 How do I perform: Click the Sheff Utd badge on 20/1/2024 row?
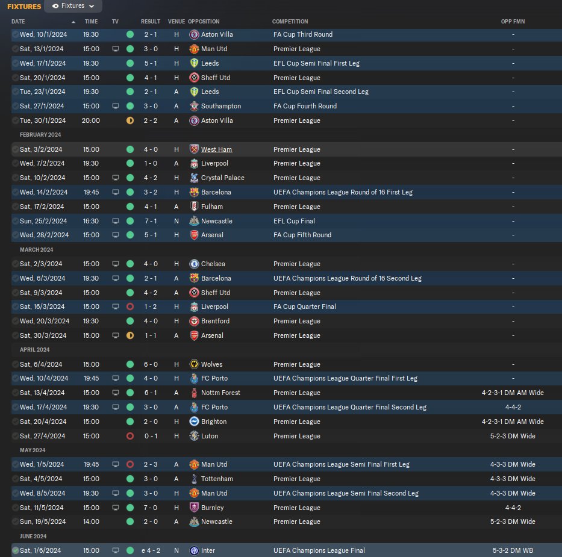click(194, 77)
